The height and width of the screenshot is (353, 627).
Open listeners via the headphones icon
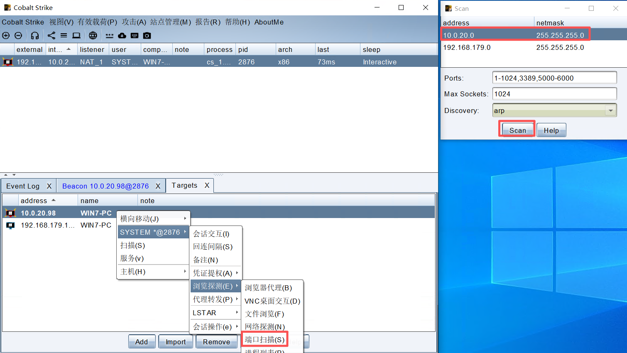pos(35,36)
